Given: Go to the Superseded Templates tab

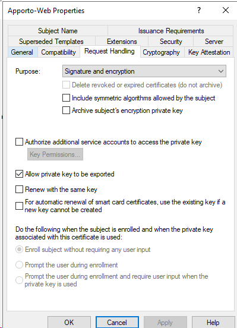Looking at the screenshot, I should tap(52, 42).
